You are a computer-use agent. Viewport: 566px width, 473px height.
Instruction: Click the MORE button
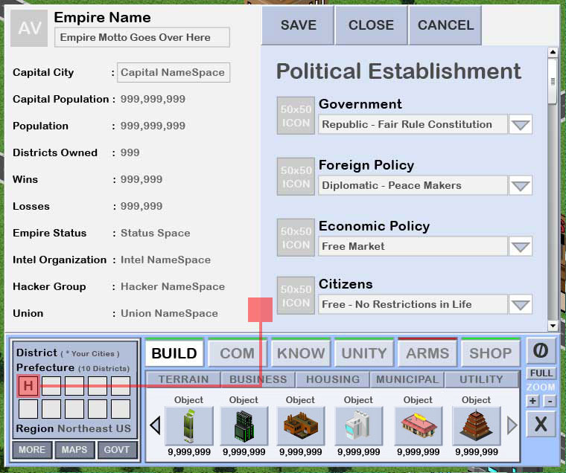(32, 450)
